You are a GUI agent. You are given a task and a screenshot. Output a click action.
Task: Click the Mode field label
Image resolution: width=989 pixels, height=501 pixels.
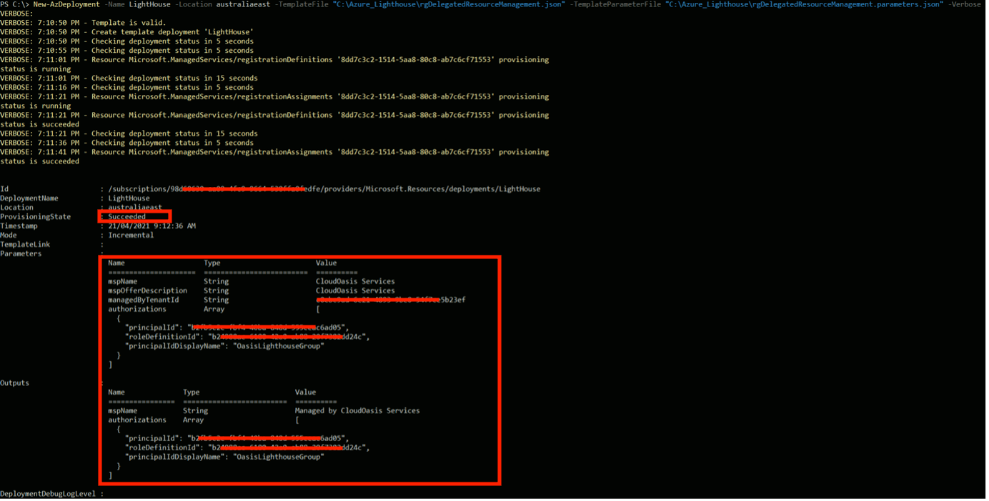[x=9, y=236]
